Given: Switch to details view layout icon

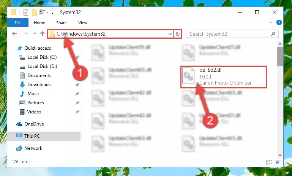Looking at the screenshot, I should (x=269, y=162).
